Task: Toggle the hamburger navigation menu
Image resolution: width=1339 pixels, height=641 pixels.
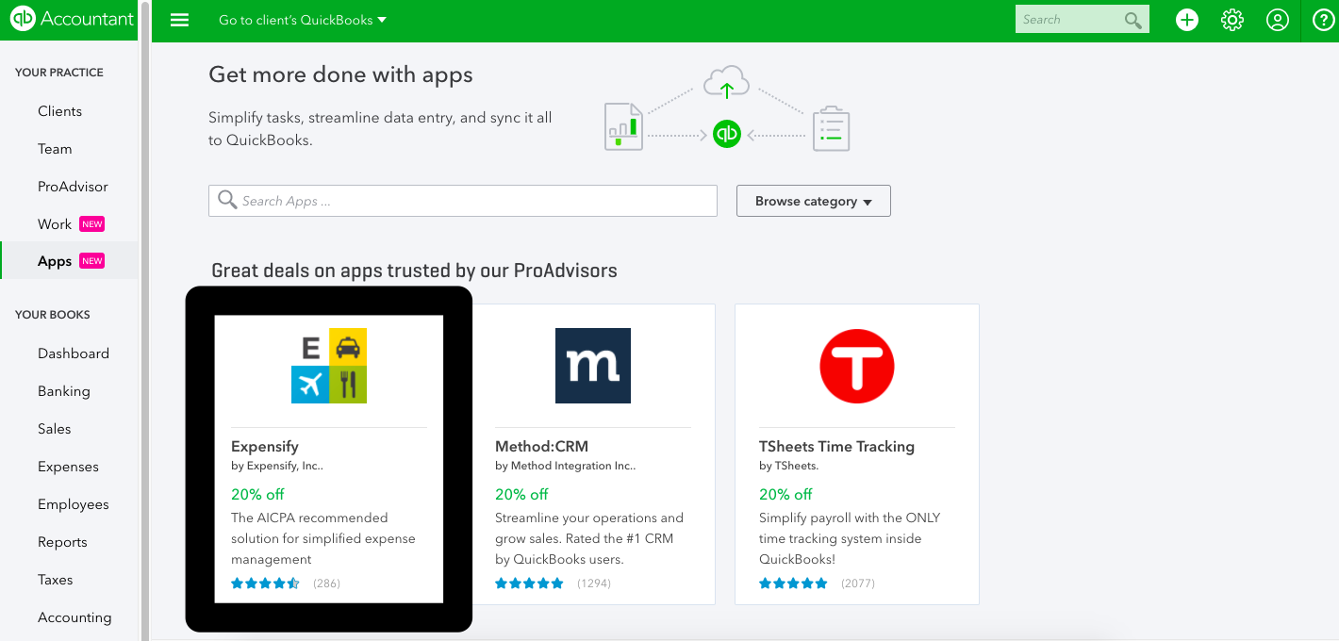Action: [179, 20]
